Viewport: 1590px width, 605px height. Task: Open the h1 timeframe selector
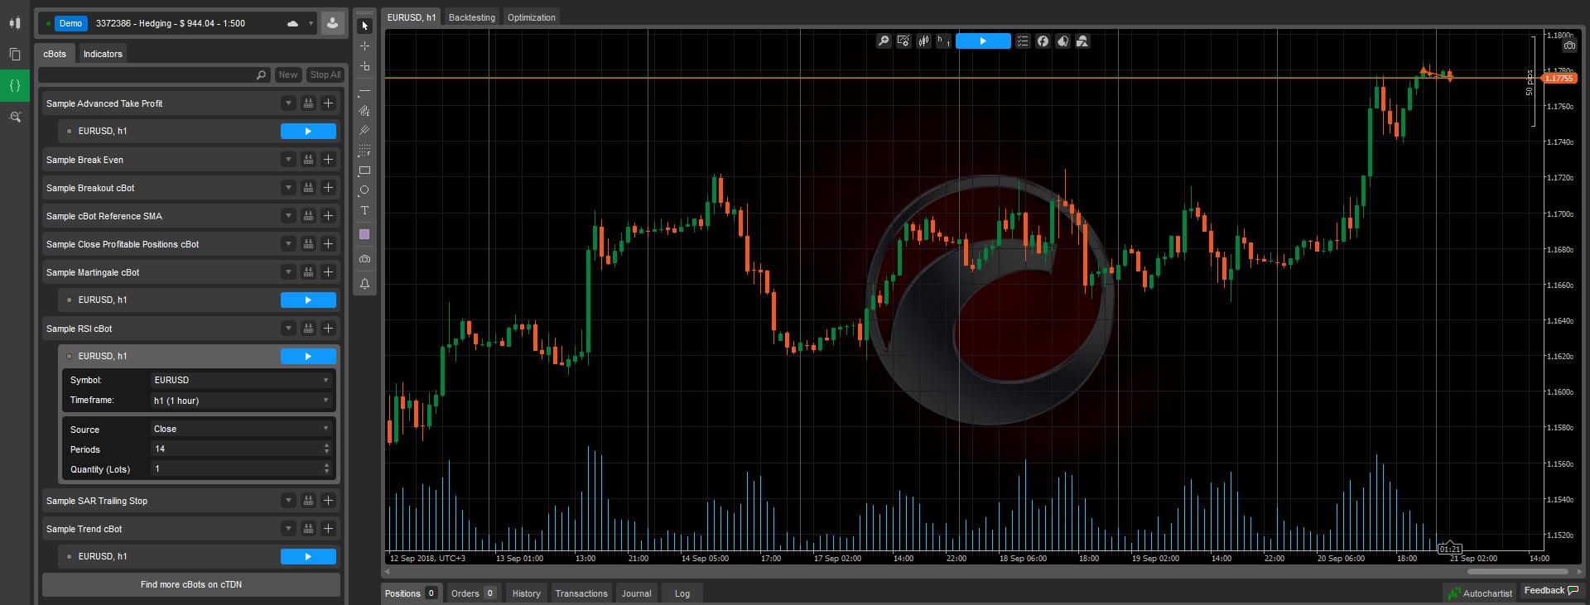pos(943,41)
